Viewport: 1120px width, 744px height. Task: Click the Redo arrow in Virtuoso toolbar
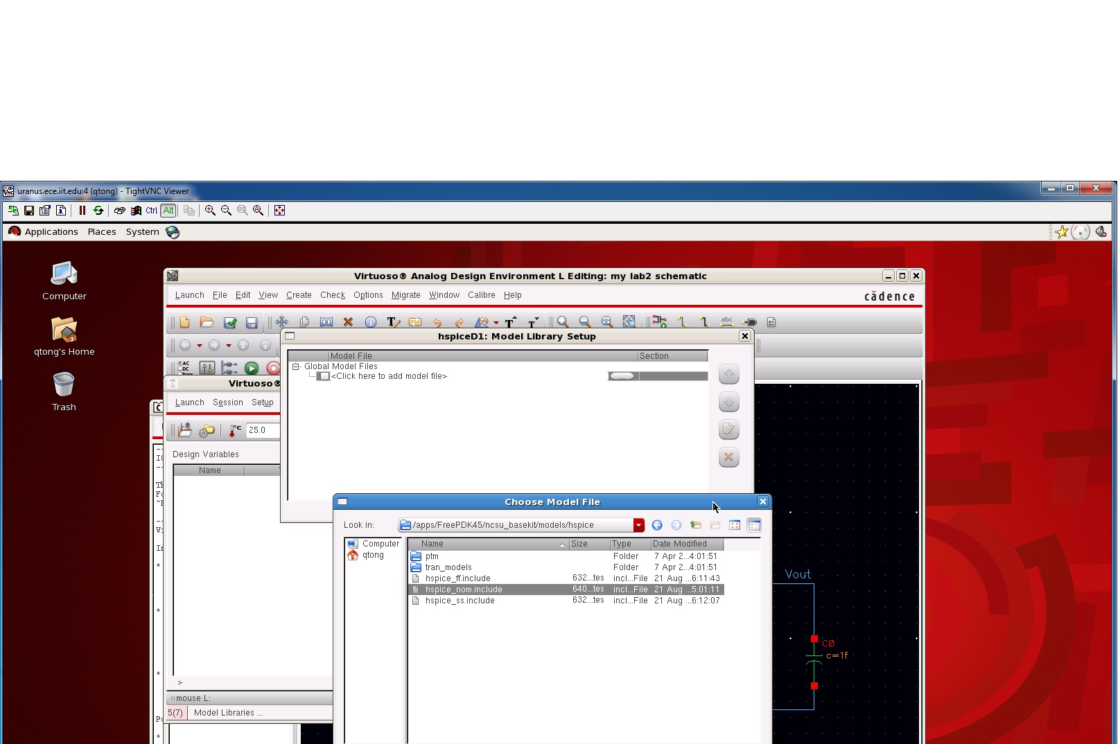[459, 322]
